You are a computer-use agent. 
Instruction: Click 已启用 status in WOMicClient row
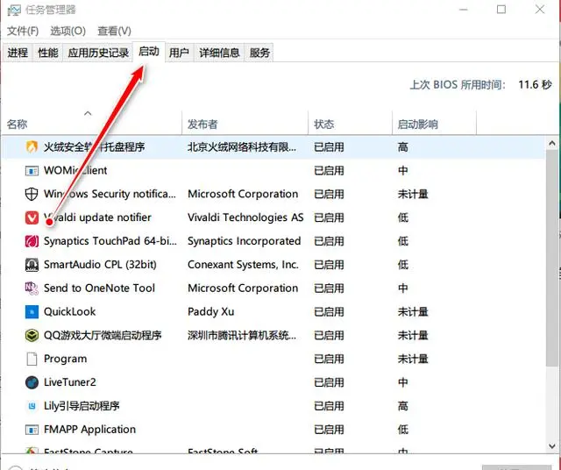pyautogui.click(x=329, y=171)
